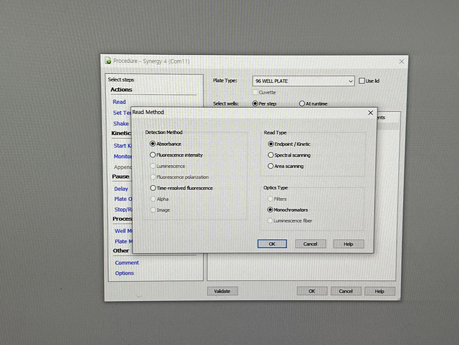459x345 pixels.
Task: Expand the Select steps panel down chevron
Action: click(x=138, y=296)
